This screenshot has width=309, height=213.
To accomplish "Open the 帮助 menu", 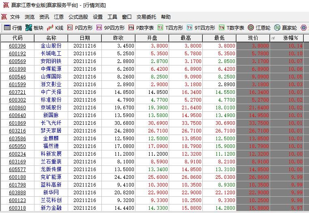I will tap(166, 17).
